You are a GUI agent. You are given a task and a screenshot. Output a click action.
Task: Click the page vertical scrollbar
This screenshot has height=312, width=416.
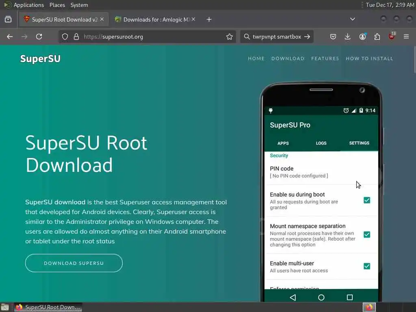414,60
